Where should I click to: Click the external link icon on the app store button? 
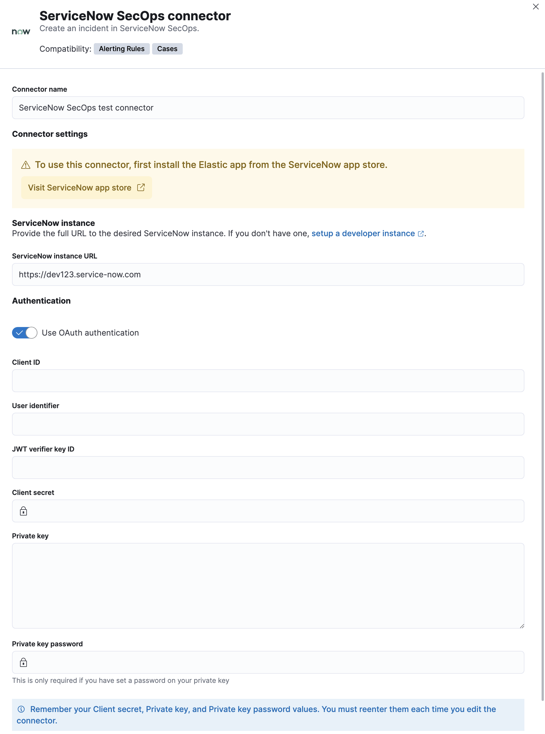click(141, 187)
